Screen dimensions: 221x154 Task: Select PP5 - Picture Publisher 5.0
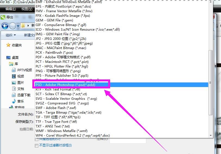(x=122, y=76)
